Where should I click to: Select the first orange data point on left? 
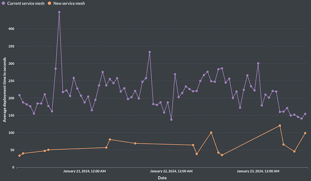coord(19,155)
